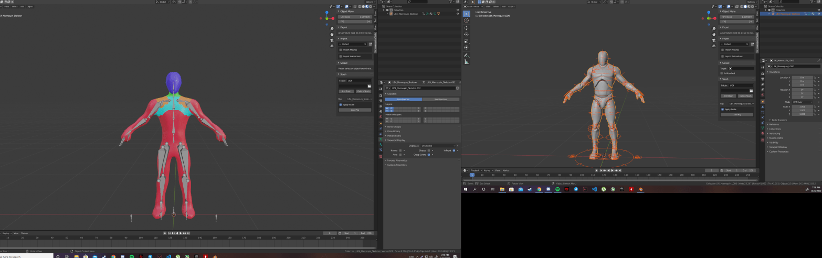Select the Rotate tool in right viewport toolbar
The width and height of the screenshot is (822, 258).
[x=466, y=34]
